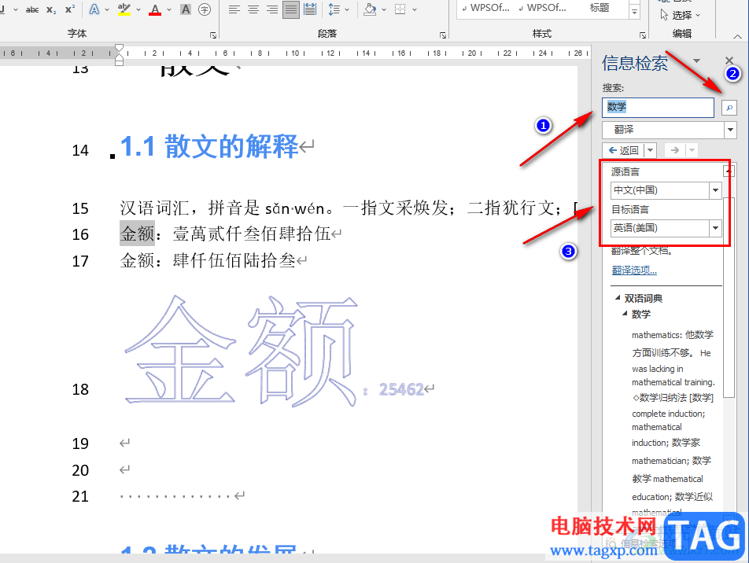Close the 信息检索 research pane
The width and height of the screenshot is (749, 563).
tap(729, 61)
